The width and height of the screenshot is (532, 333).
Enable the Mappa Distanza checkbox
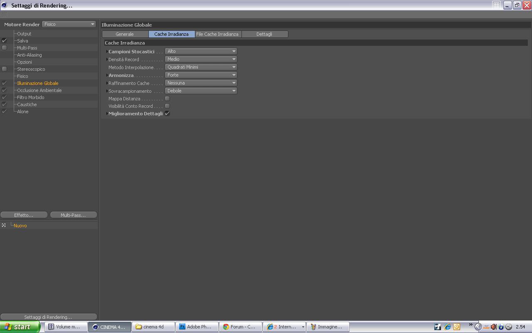(x=167, y=98)
